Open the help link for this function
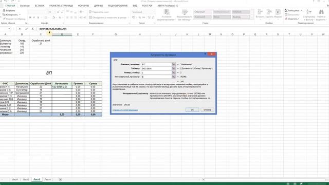 [x=125, y=110]
